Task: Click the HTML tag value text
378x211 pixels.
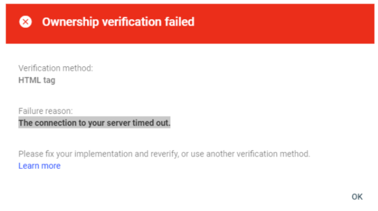Action: (37, 80)
